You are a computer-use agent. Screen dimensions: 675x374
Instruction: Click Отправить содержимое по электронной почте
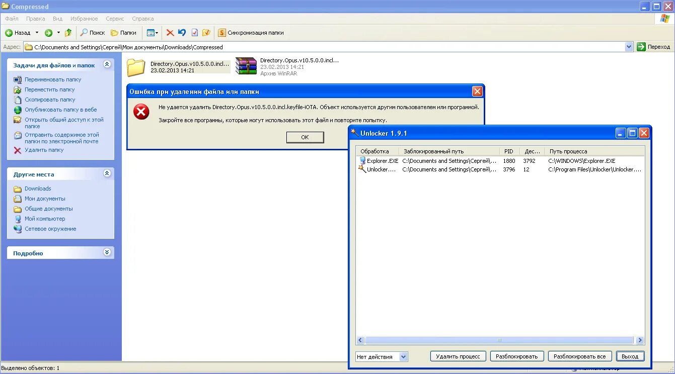pos(62,138)
